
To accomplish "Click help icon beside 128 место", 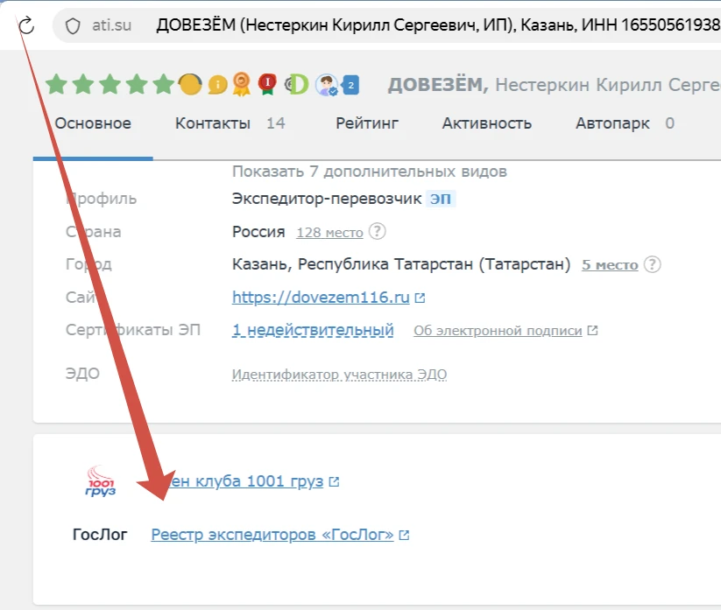I will [378, 232].
